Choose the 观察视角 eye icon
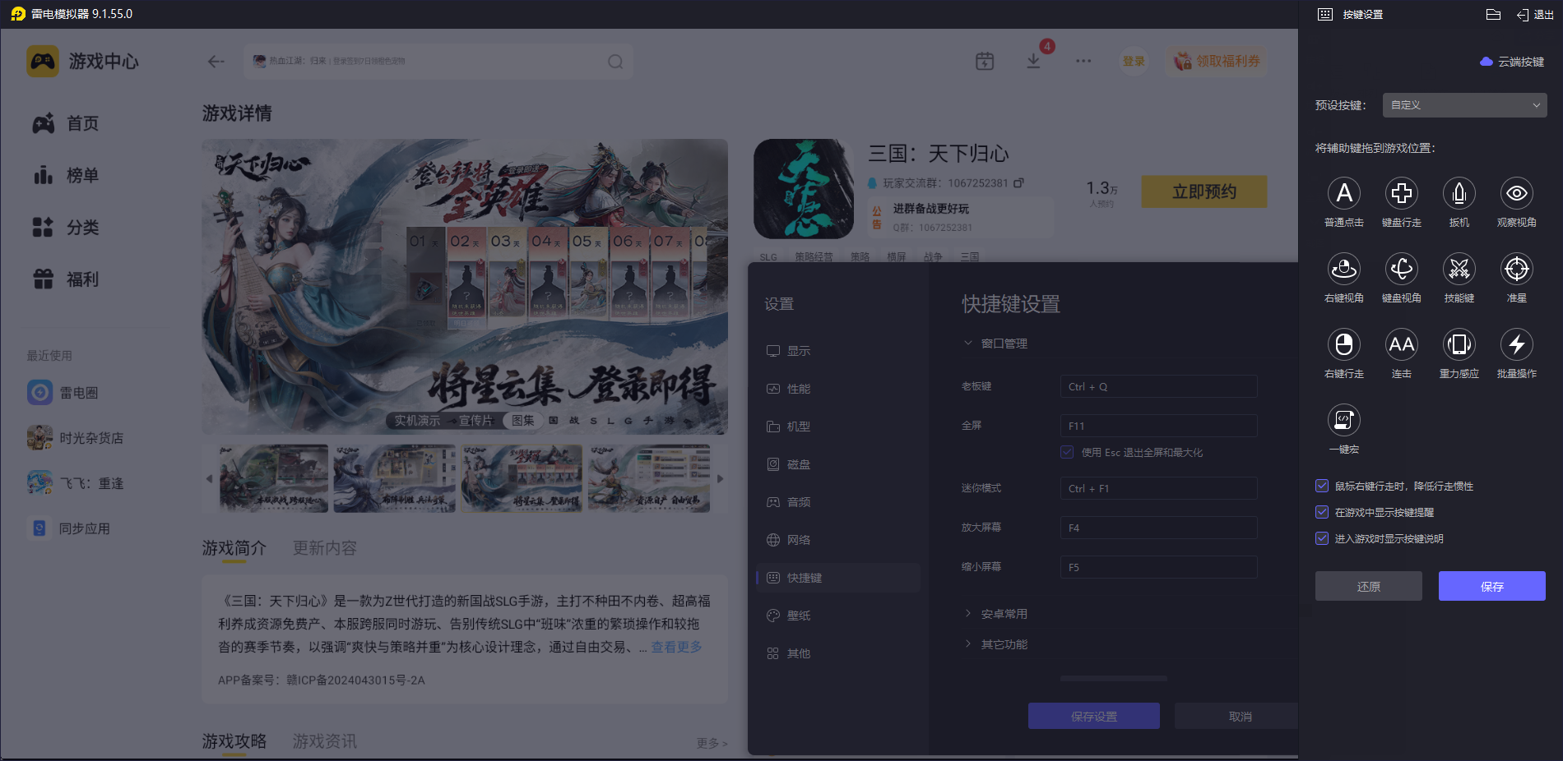 click(1516, 194)
